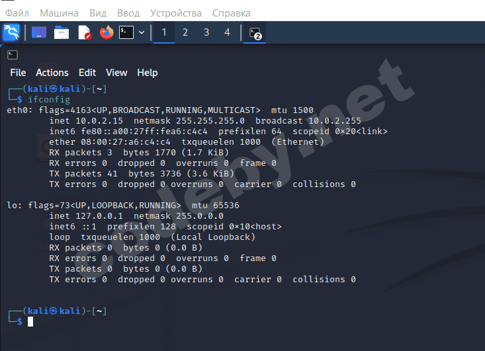Switch to workspace 4

pos(227,32)
